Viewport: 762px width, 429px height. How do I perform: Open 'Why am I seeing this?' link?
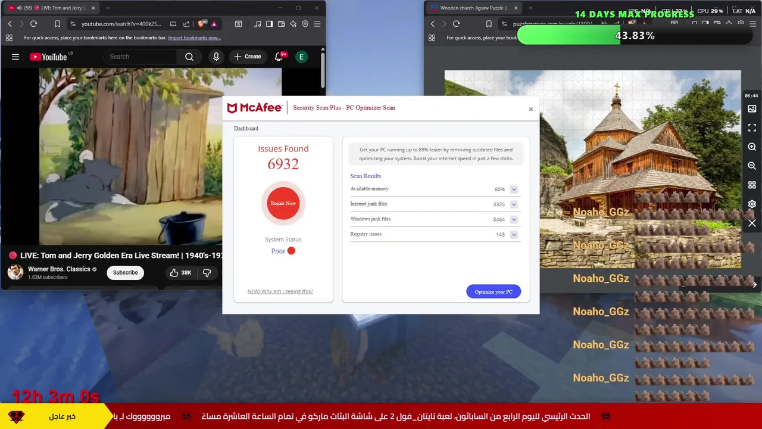280,291
